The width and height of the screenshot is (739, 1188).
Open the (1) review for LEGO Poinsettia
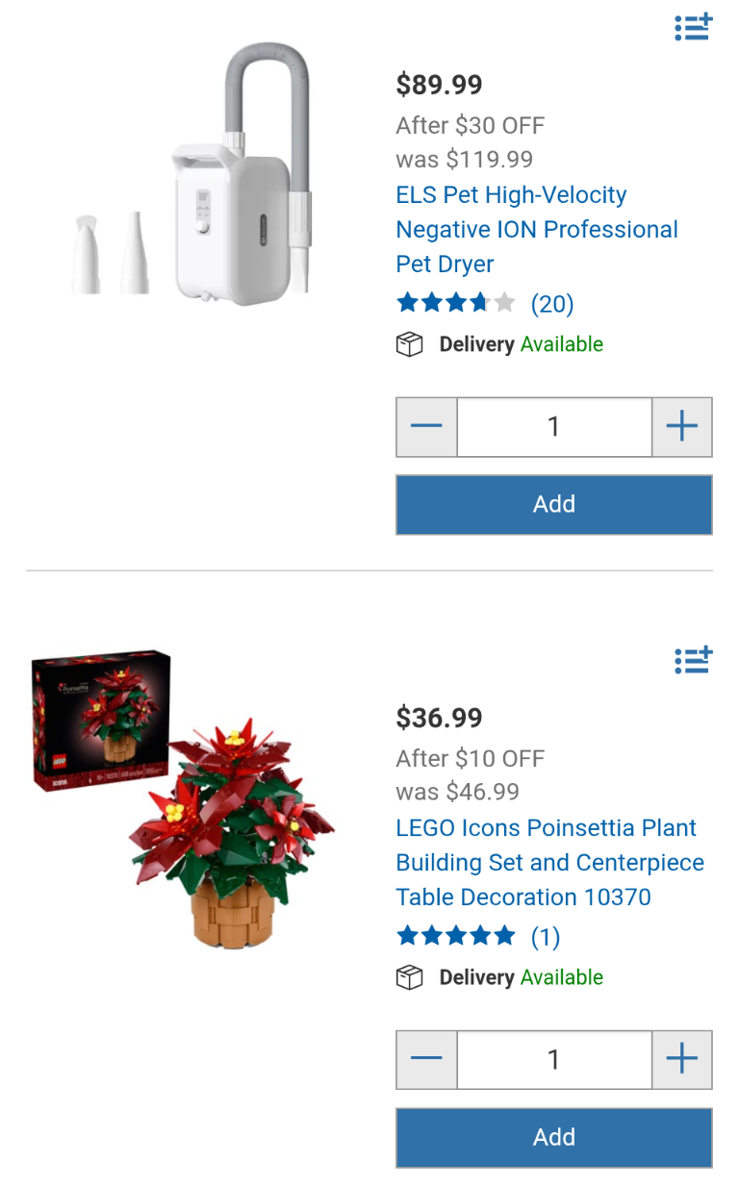546,937
